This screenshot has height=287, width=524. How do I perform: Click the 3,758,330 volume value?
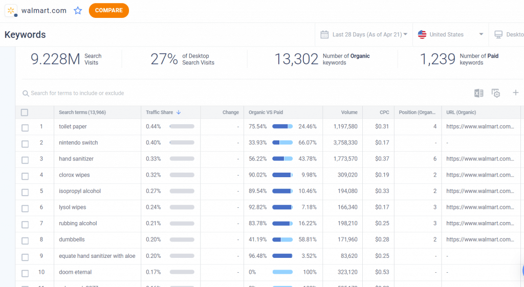[x=345, y=142]
